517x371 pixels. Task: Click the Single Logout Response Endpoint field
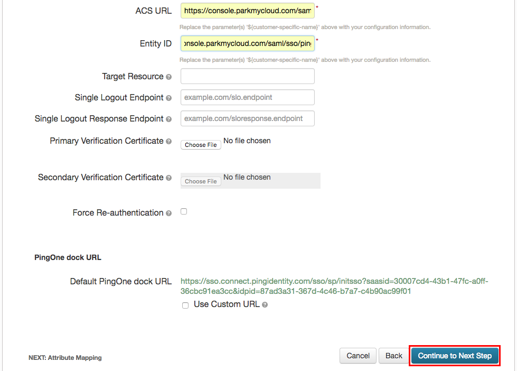point(248,118)
